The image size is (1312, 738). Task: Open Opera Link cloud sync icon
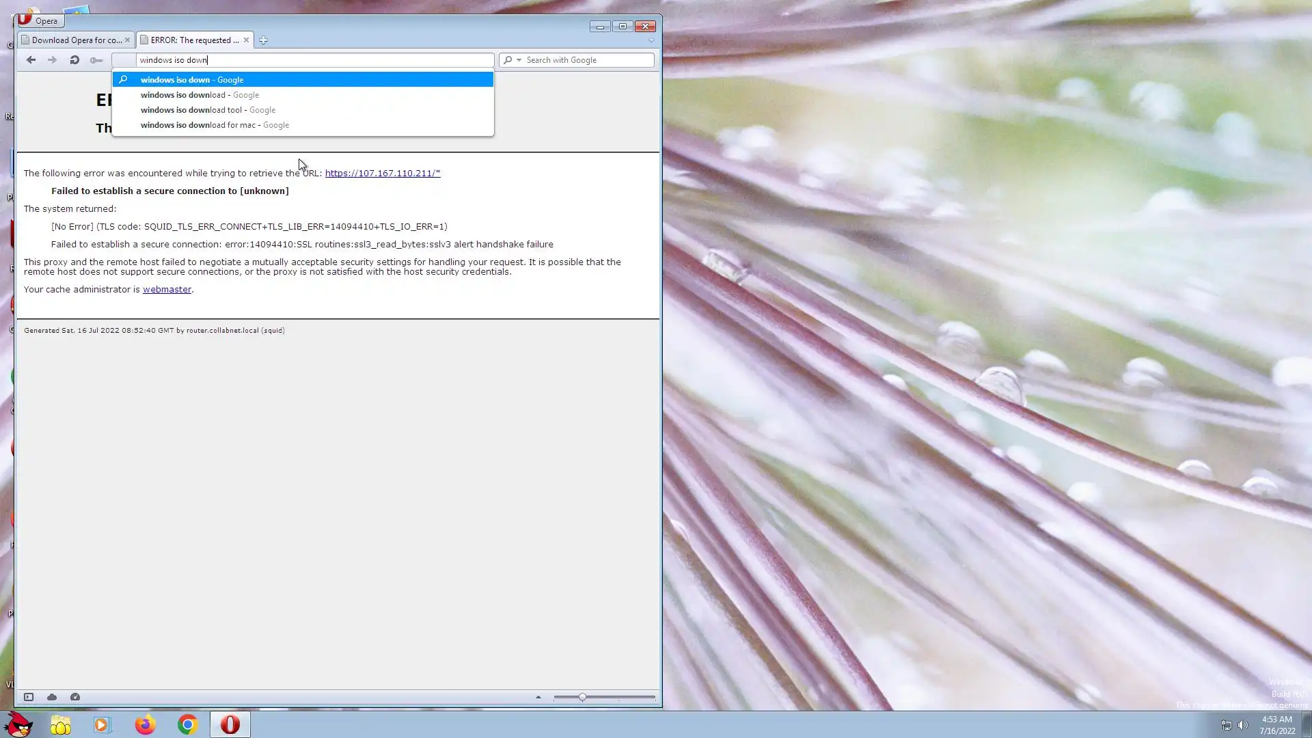[x=52, y=697]
